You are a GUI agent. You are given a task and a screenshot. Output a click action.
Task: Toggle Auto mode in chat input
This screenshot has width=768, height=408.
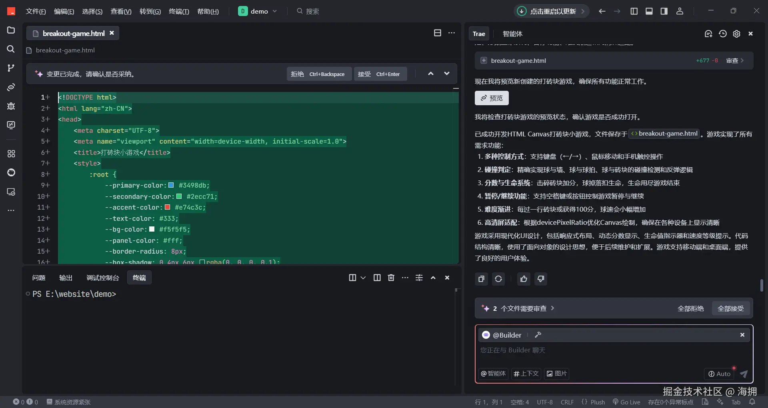tap(719, 374)
